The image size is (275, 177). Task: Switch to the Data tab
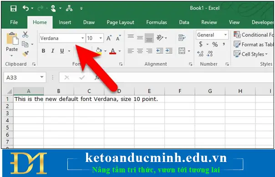coord(184,22)
